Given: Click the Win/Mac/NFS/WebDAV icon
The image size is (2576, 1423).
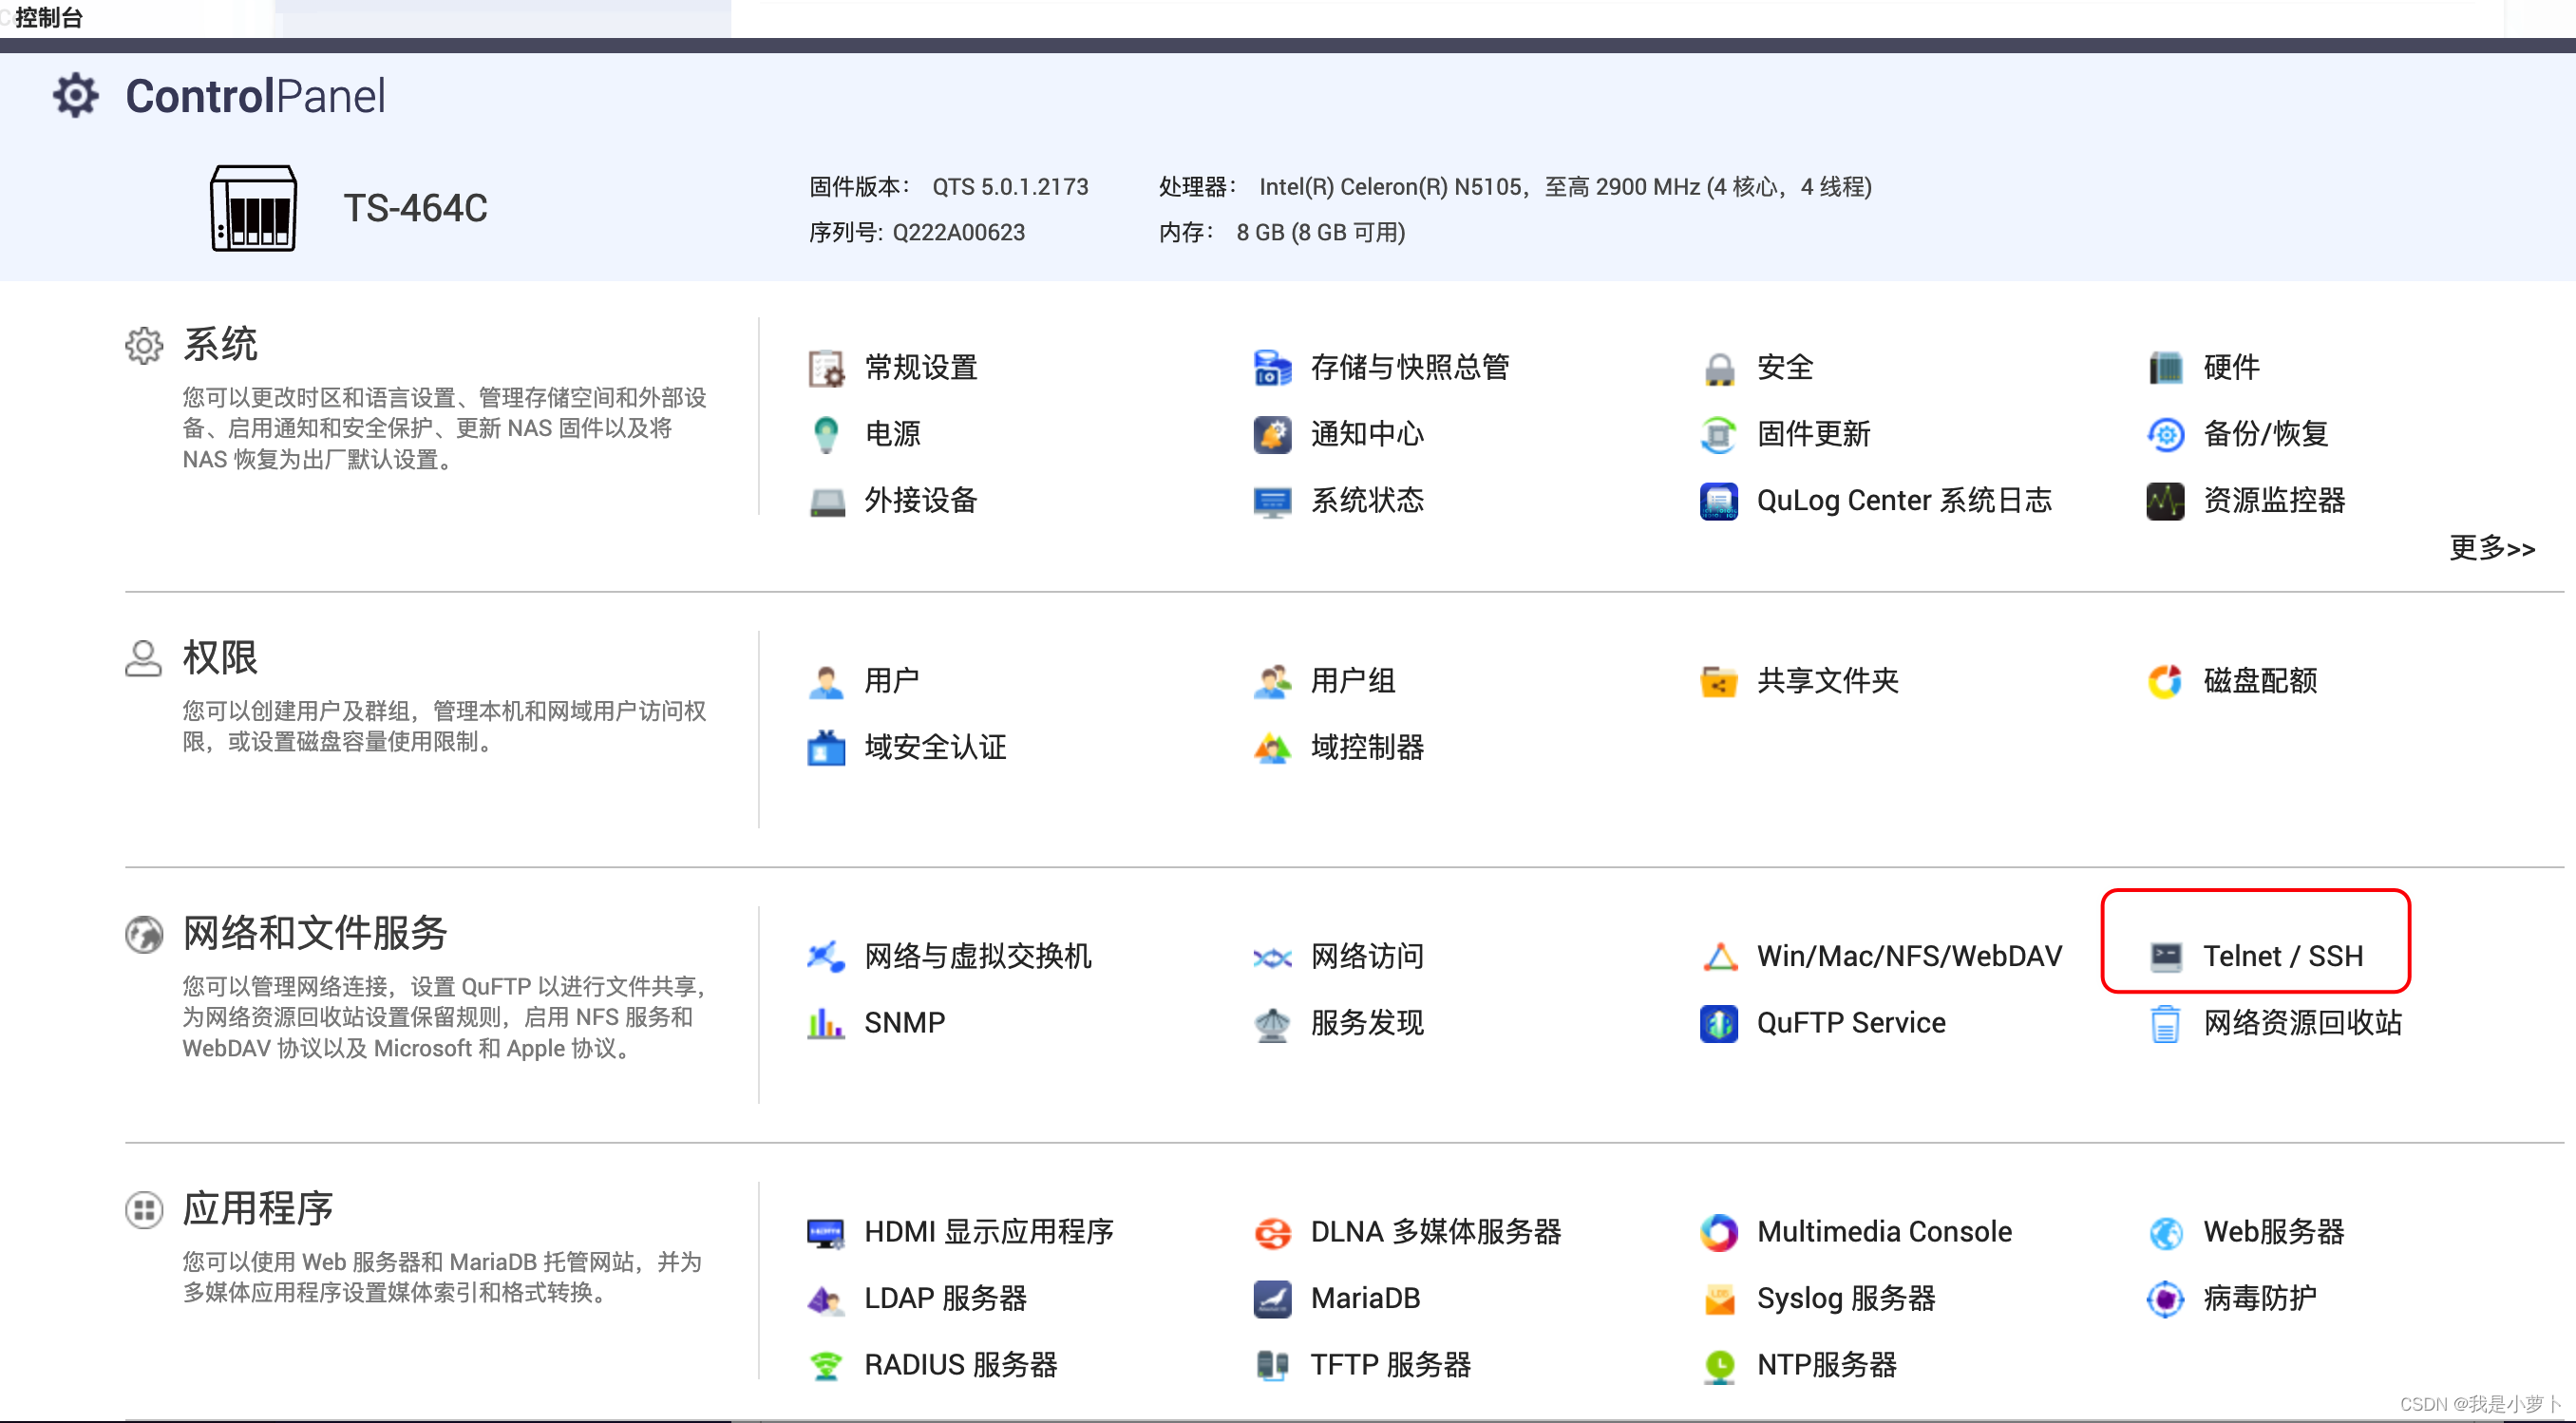Looking at the screenshot, I should (1719, 956).
